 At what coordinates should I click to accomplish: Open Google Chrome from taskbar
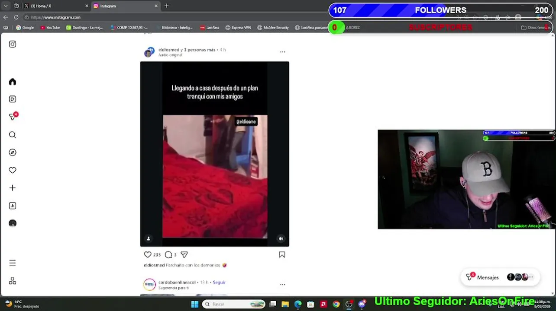coord(336,304)
